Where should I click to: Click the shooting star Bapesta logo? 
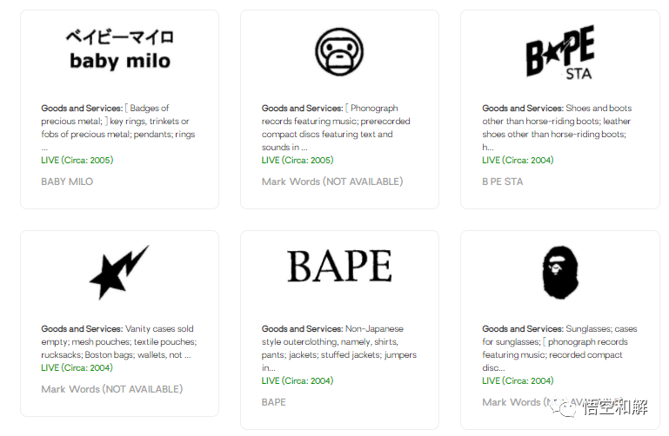[x=119, y=272]
